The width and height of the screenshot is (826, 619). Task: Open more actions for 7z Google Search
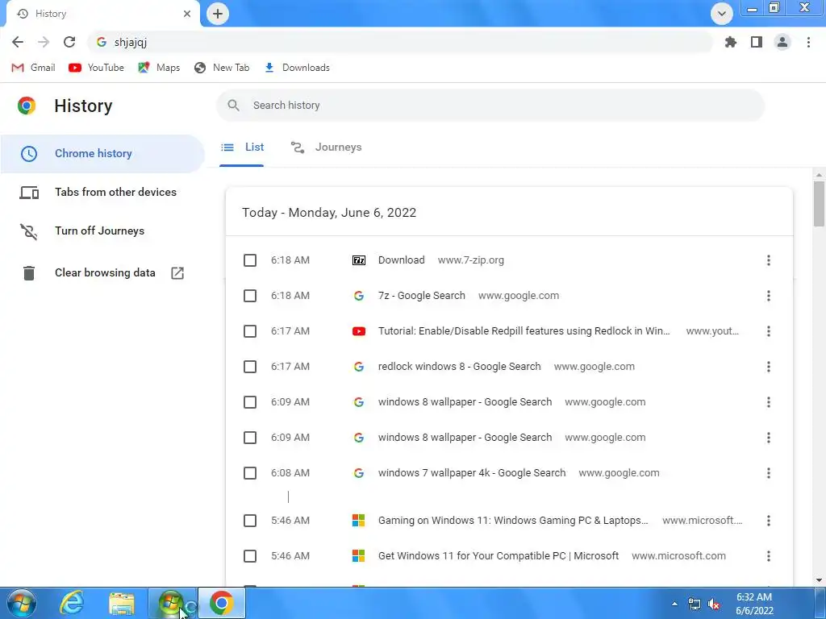click(769, 296)
